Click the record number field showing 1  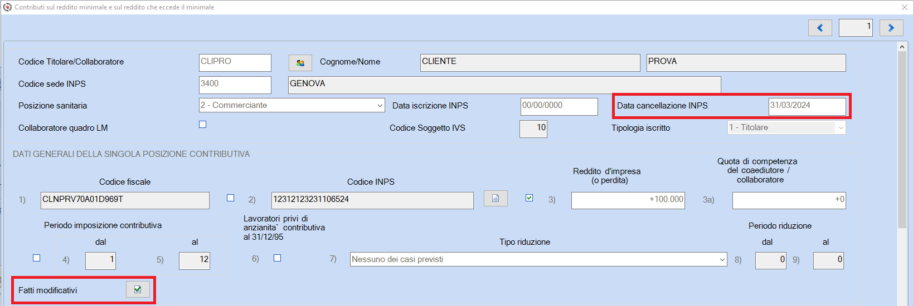856,28
